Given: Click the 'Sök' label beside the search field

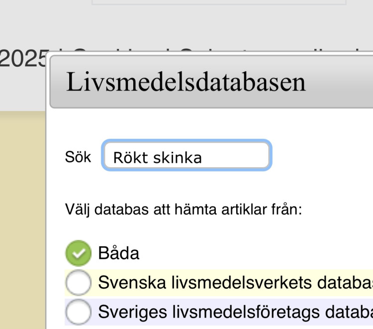Looking at the screenshot, I should coord(78,157).
